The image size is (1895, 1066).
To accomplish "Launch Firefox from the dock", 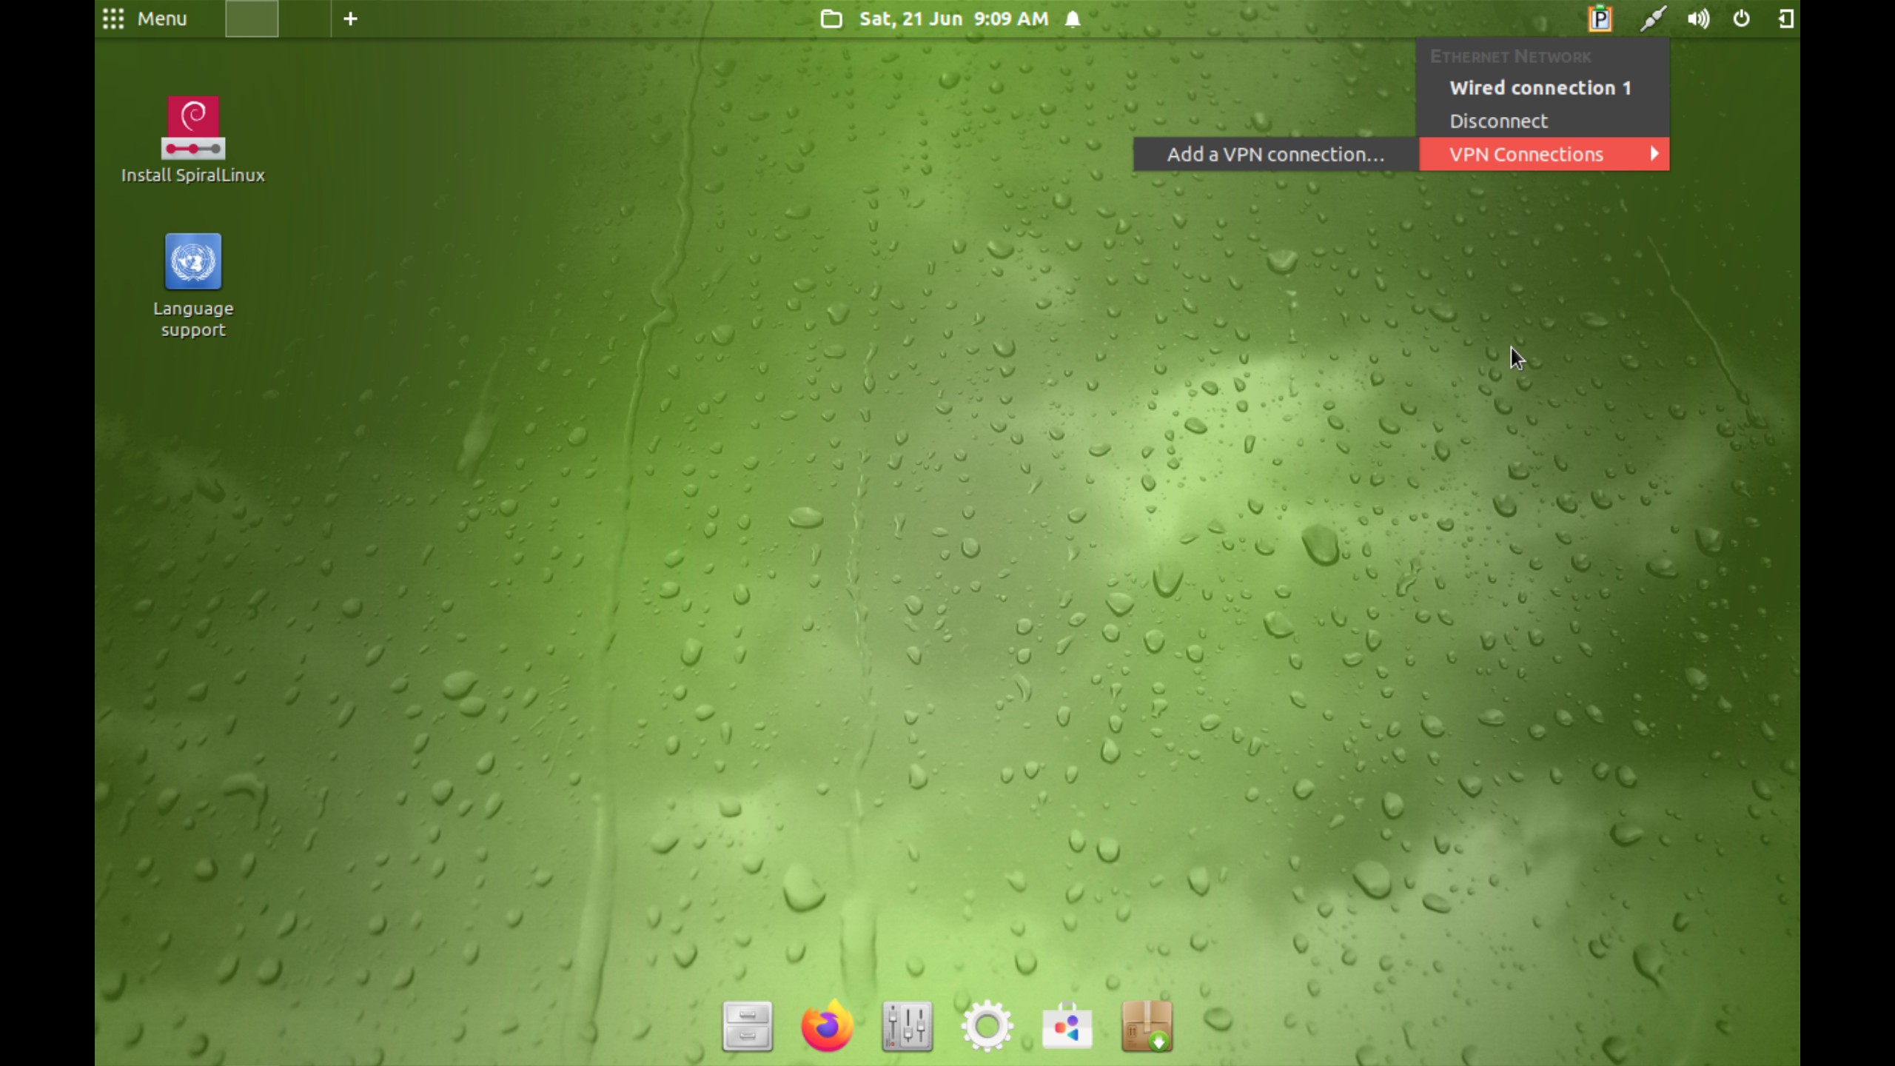I will pos(827,1026).
